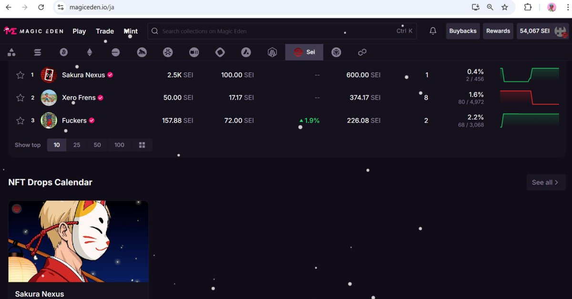Click the Buybacks button
This screenshot has height=299, width=572.
click(x=463, y=31)
